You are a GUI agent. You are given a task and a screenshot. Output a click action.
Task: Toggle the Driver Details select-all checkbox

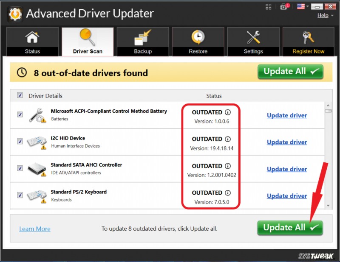pyautogui.click(x=20, y=95)
